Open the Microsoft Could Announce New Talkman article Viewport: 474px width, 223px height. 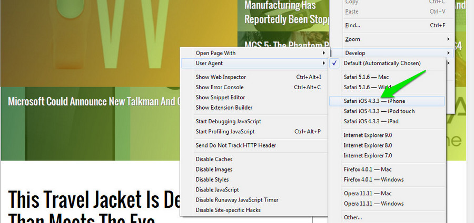pos(94,102)
